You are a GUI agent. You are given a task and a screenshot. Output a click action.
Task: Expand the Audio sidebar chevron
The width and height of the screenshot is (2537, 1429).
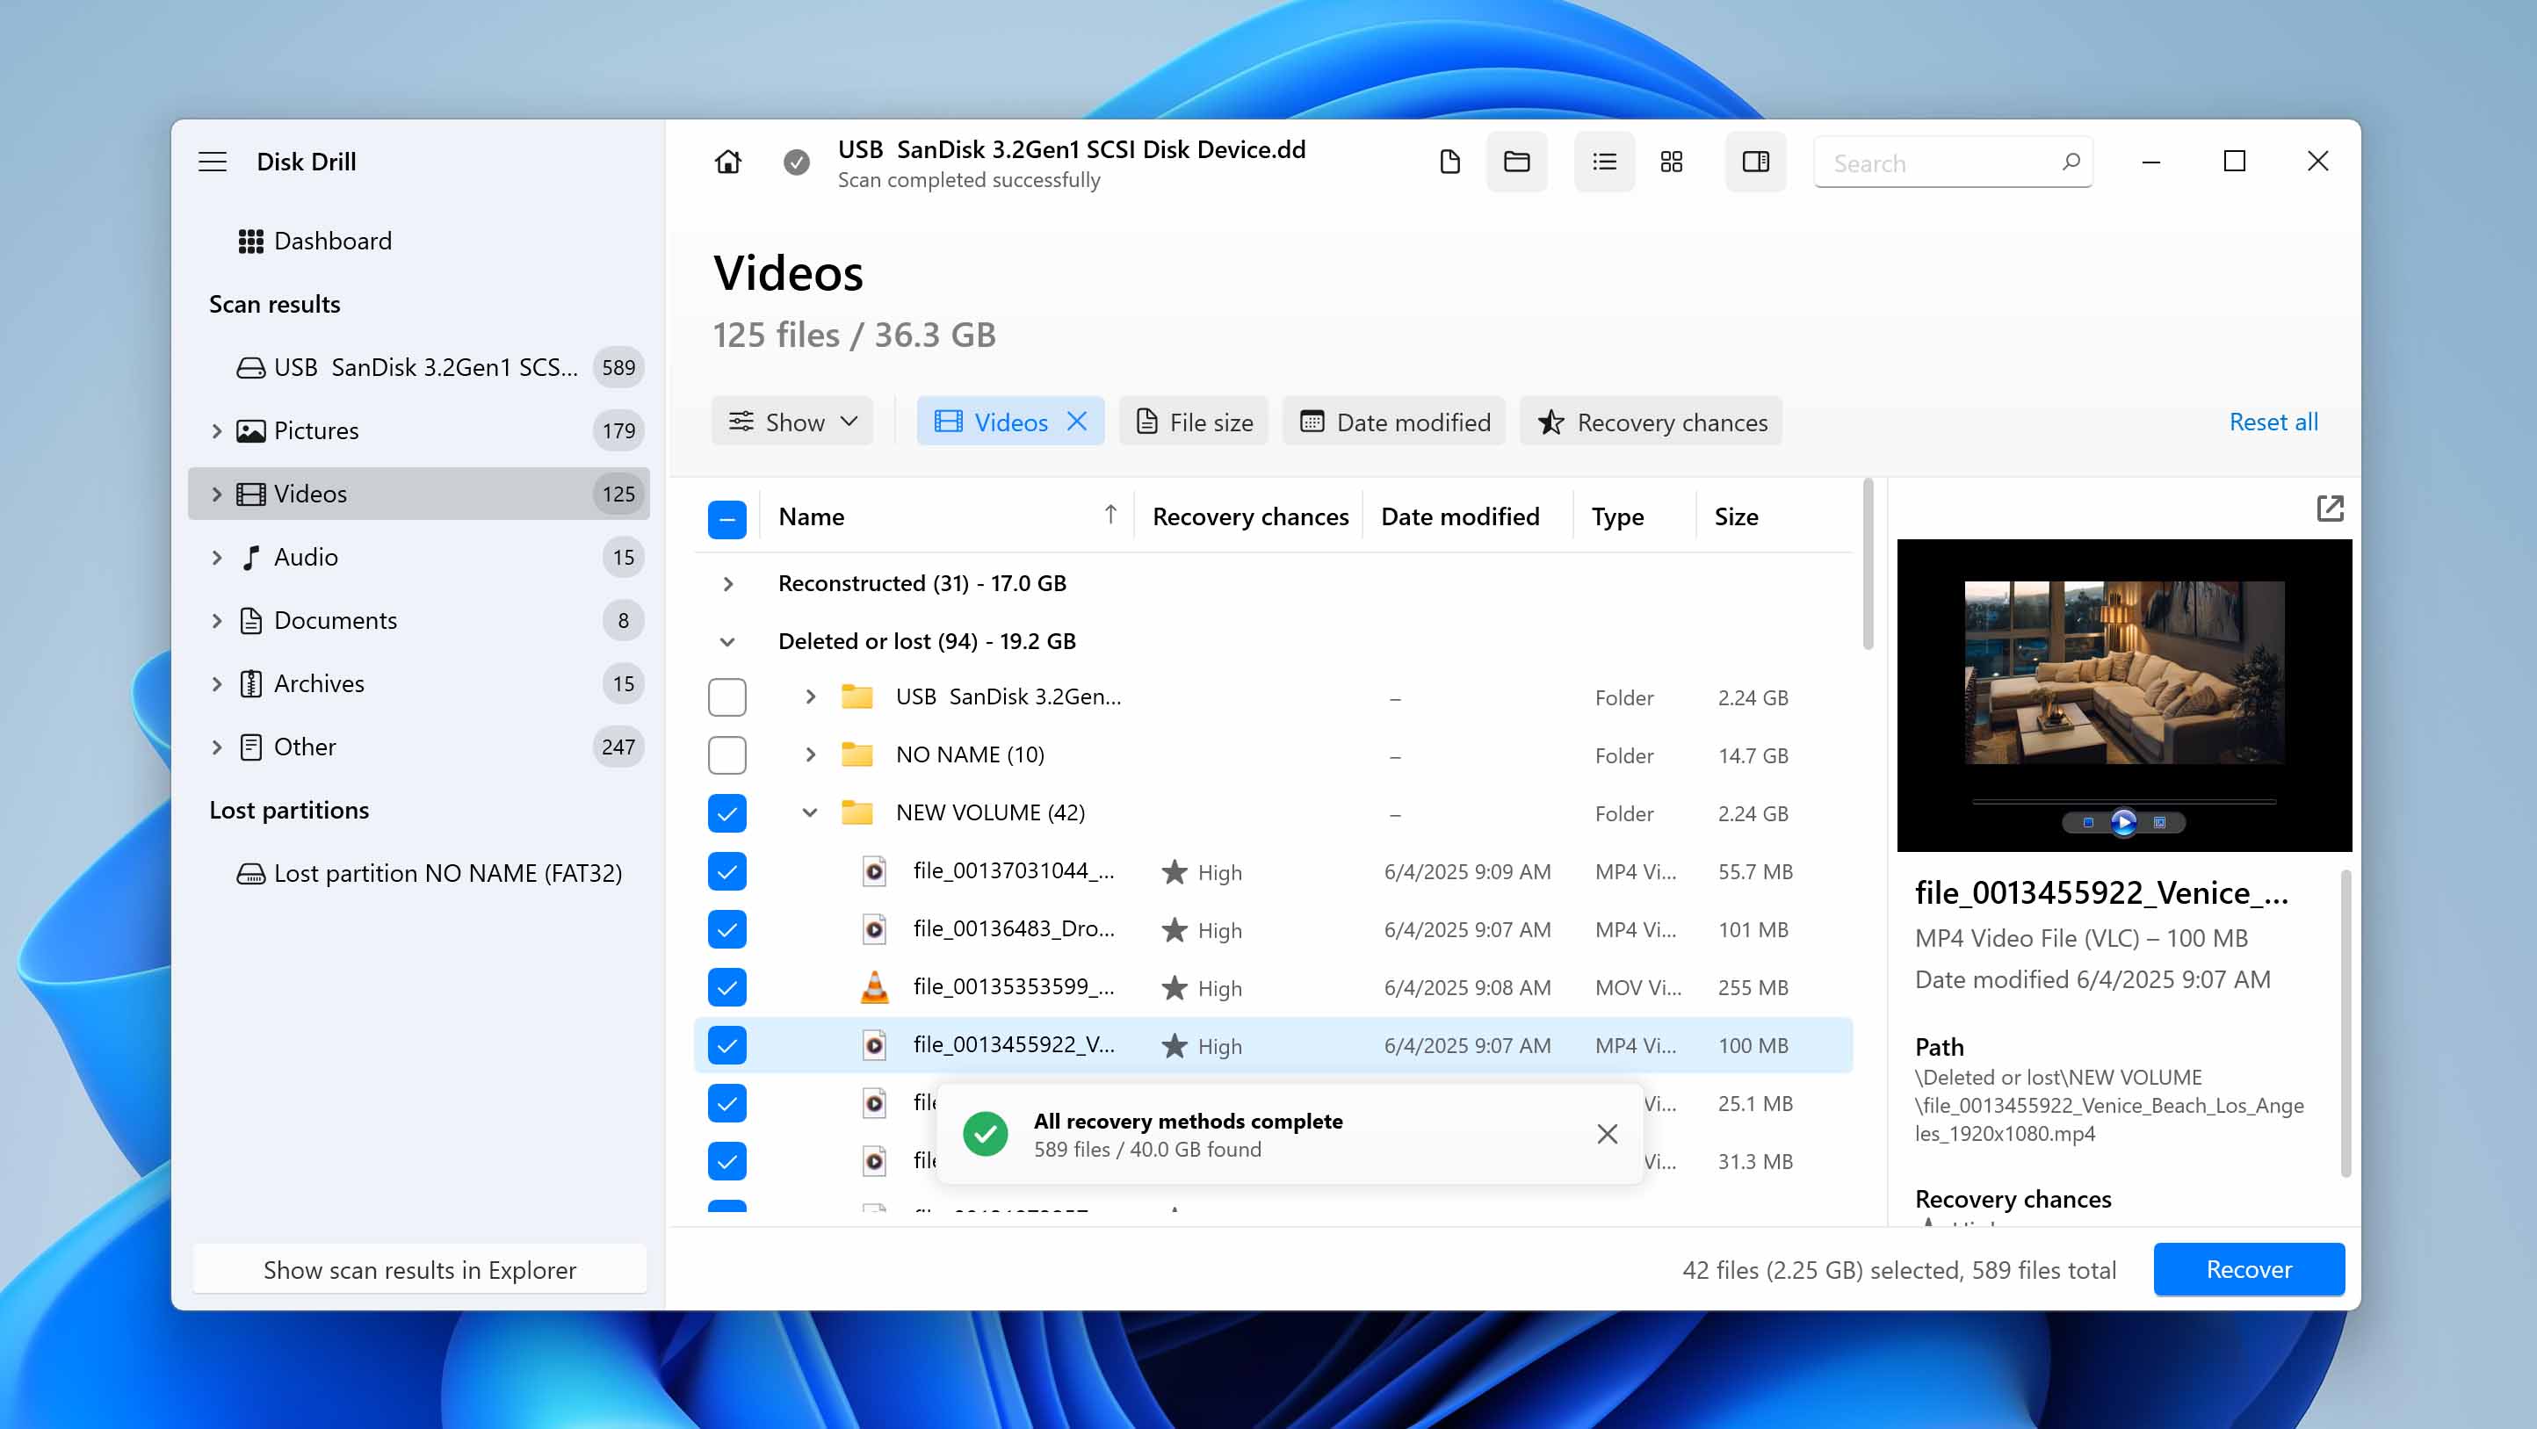point(217,557)
